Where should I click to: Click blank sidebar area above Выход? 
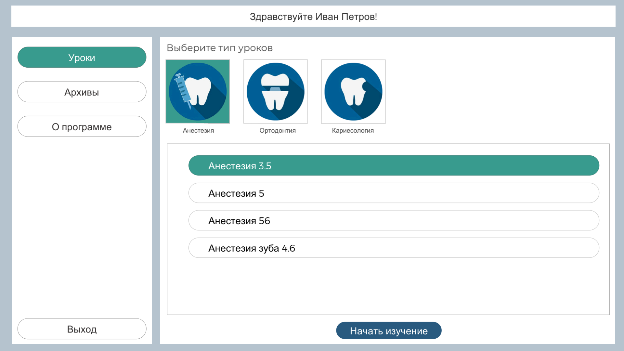[82, 227]
